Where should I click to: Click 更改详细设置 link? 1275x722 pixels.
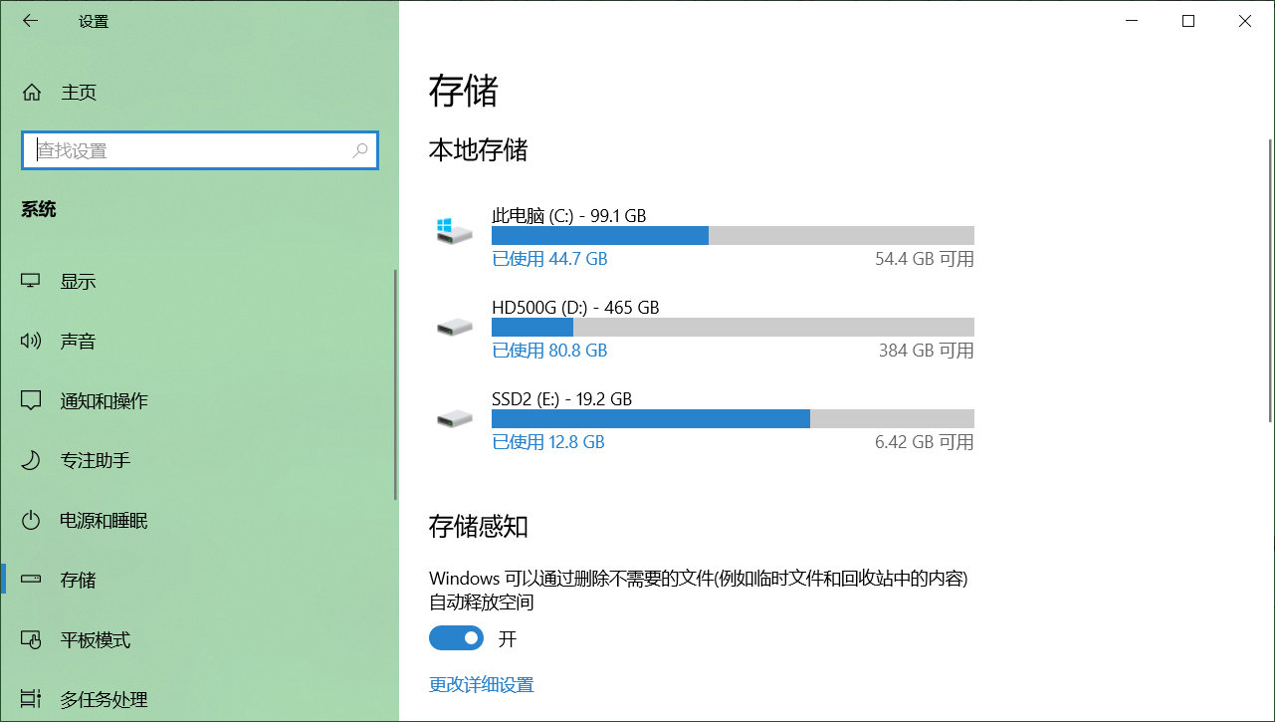tap(481, 685)
